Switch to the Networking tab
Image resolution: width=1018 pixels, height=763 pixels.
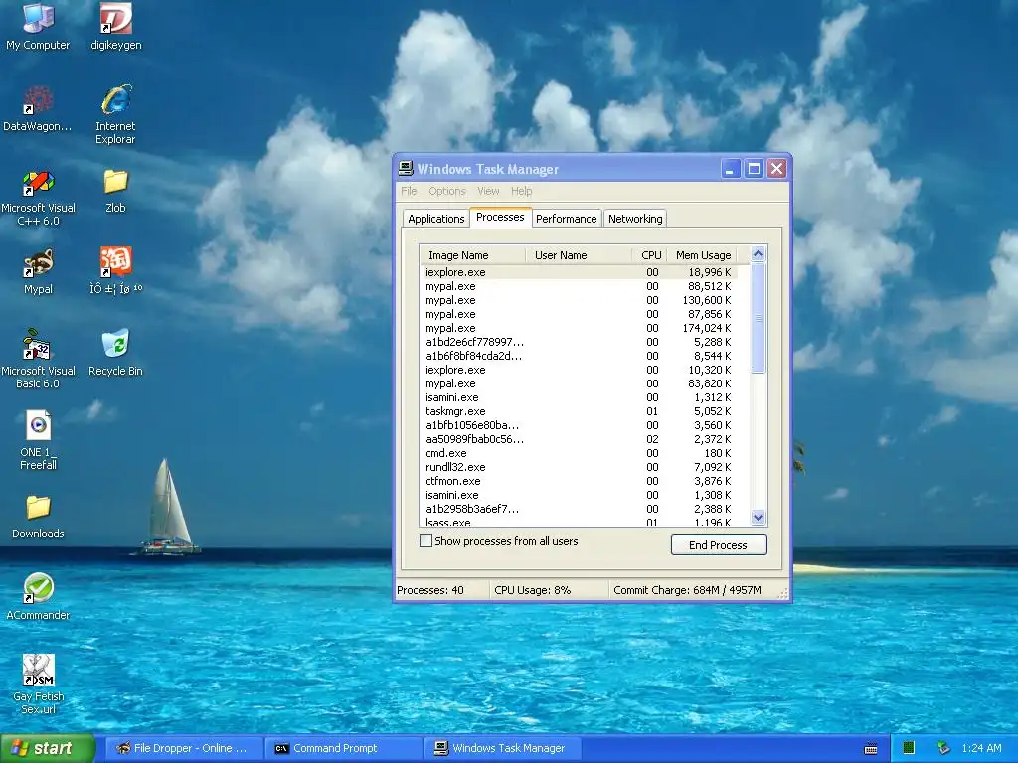click(x=635, y=219)
